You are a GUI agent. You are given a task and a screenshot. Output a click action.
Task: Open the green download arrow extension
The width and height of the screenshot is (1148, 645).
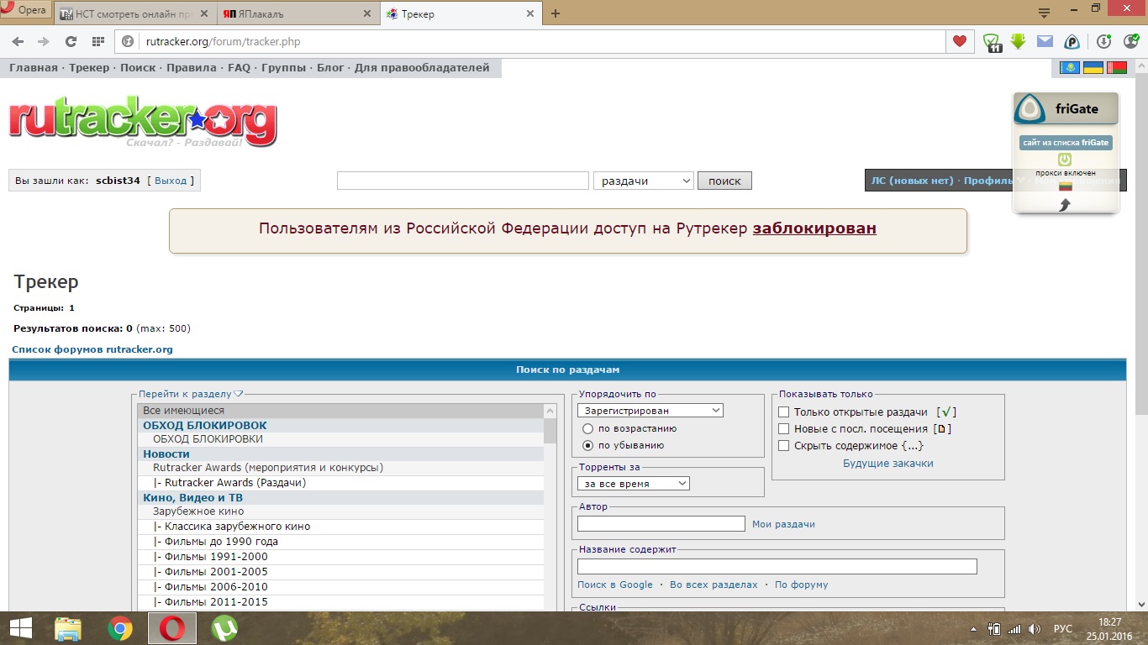click(1019, 41)
